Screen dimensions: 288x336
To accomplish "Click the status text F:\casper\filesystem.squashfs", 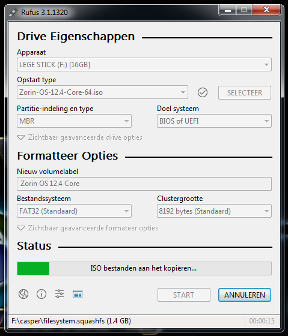I will [71, 321].
